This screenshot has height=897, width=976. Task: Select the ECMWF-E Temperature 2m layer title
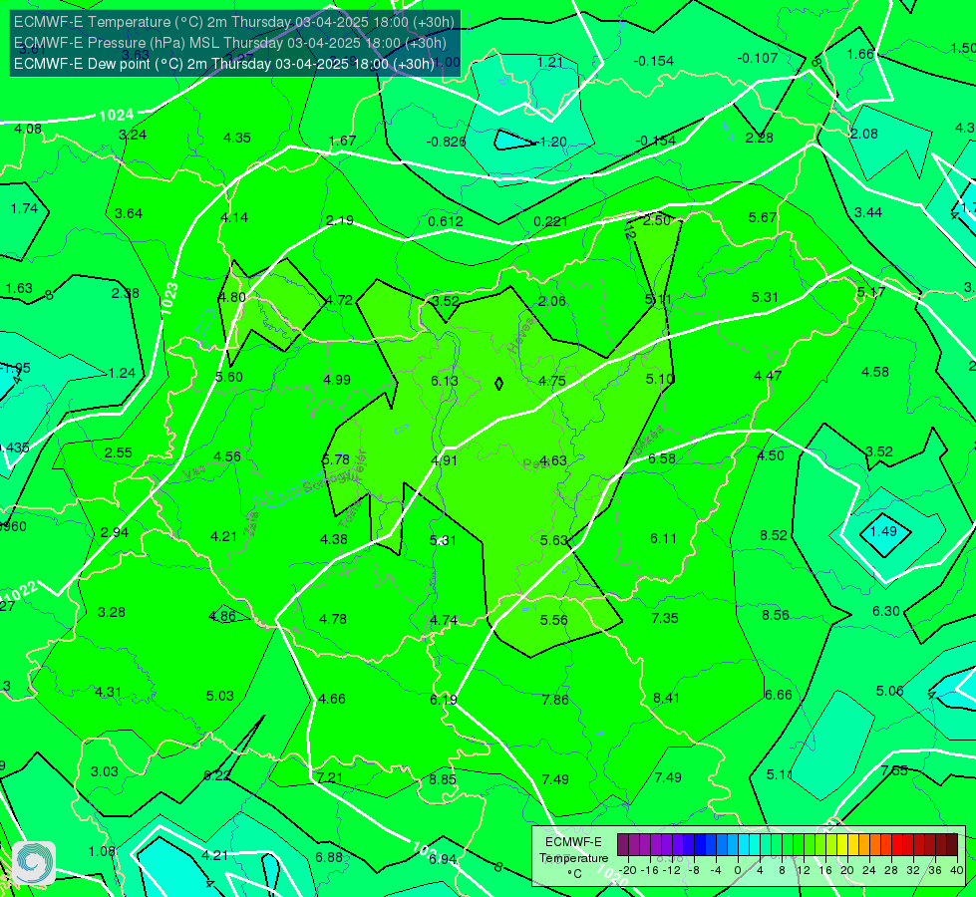(x=234, y=22)
